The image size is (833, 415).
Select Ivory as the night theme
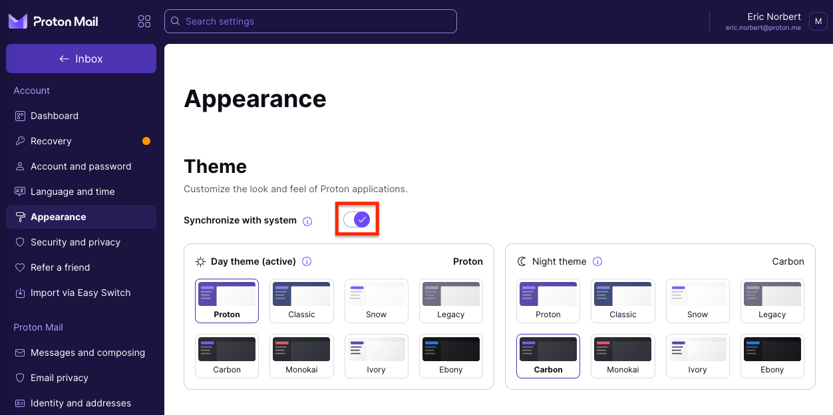(697, 356)
